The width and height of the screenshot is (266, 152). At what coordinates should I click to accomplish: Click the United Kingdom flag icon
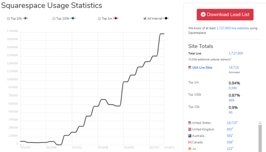[190, 129]
